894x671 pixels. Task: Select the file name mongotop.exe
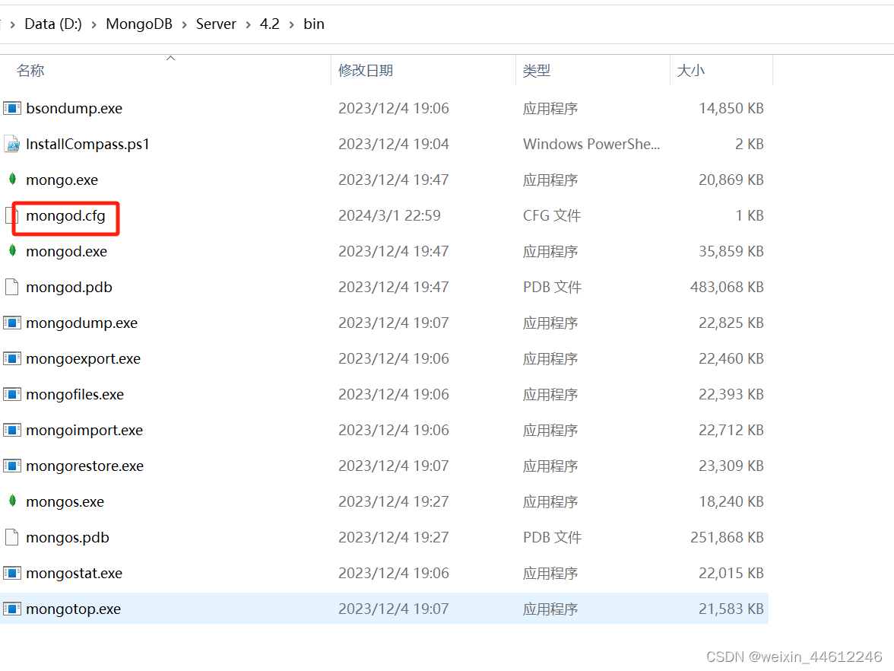[x=74, y=609]
